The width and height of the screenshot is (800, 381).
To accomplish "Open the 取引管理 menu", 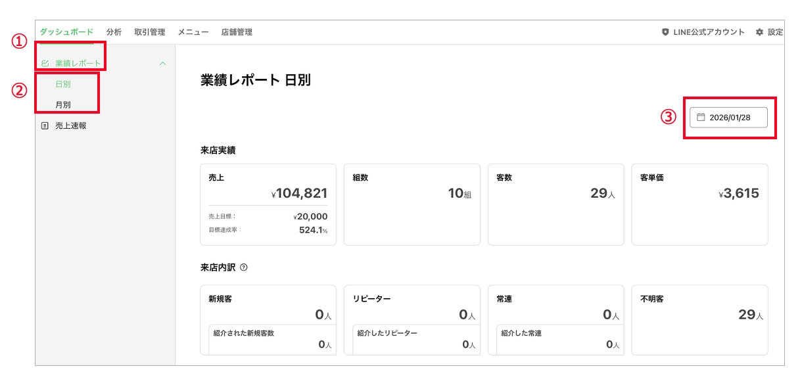I will pos(149,31).
